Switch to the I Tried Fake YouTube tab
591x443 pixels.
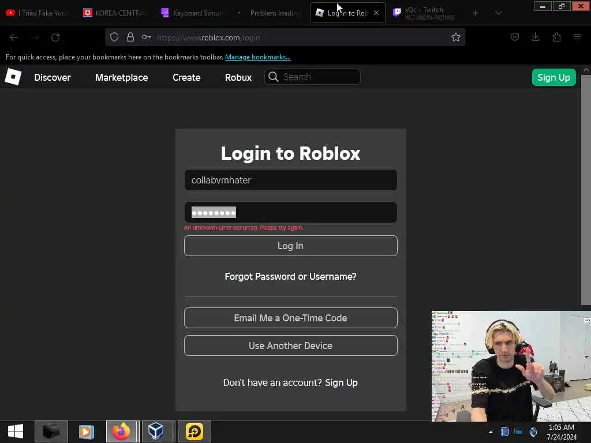38,13
